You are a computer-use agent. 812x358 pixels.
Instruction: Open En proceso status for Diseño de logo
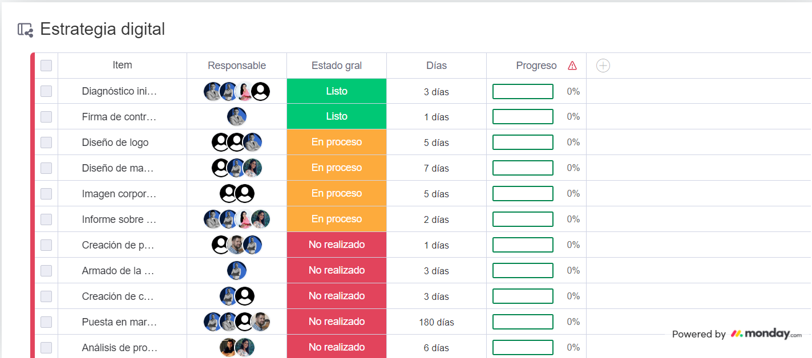click(337, 143)
